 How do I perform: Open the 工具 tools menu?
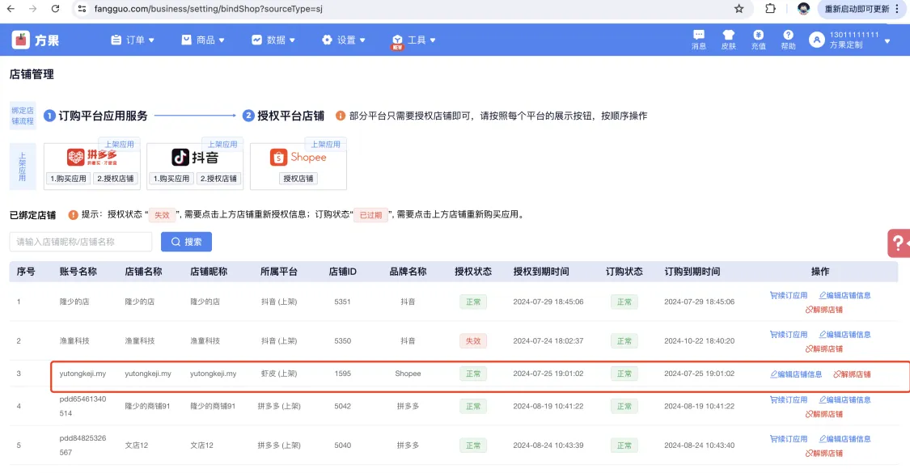point(414,40)
